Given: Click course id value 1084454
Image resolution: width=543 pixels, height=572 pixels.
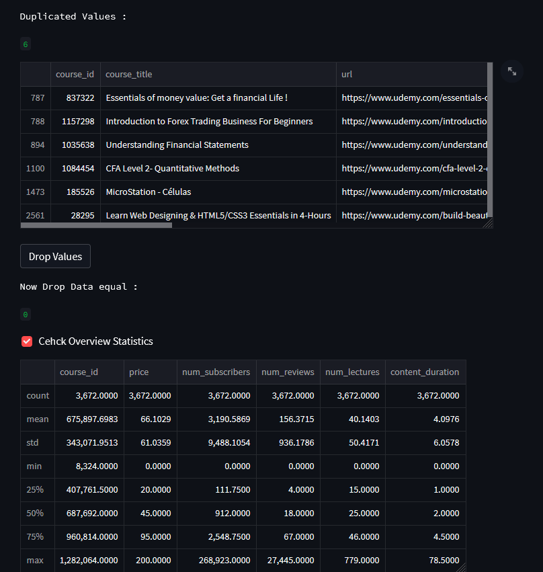Looking at the screenshot, I should (75, 169).
